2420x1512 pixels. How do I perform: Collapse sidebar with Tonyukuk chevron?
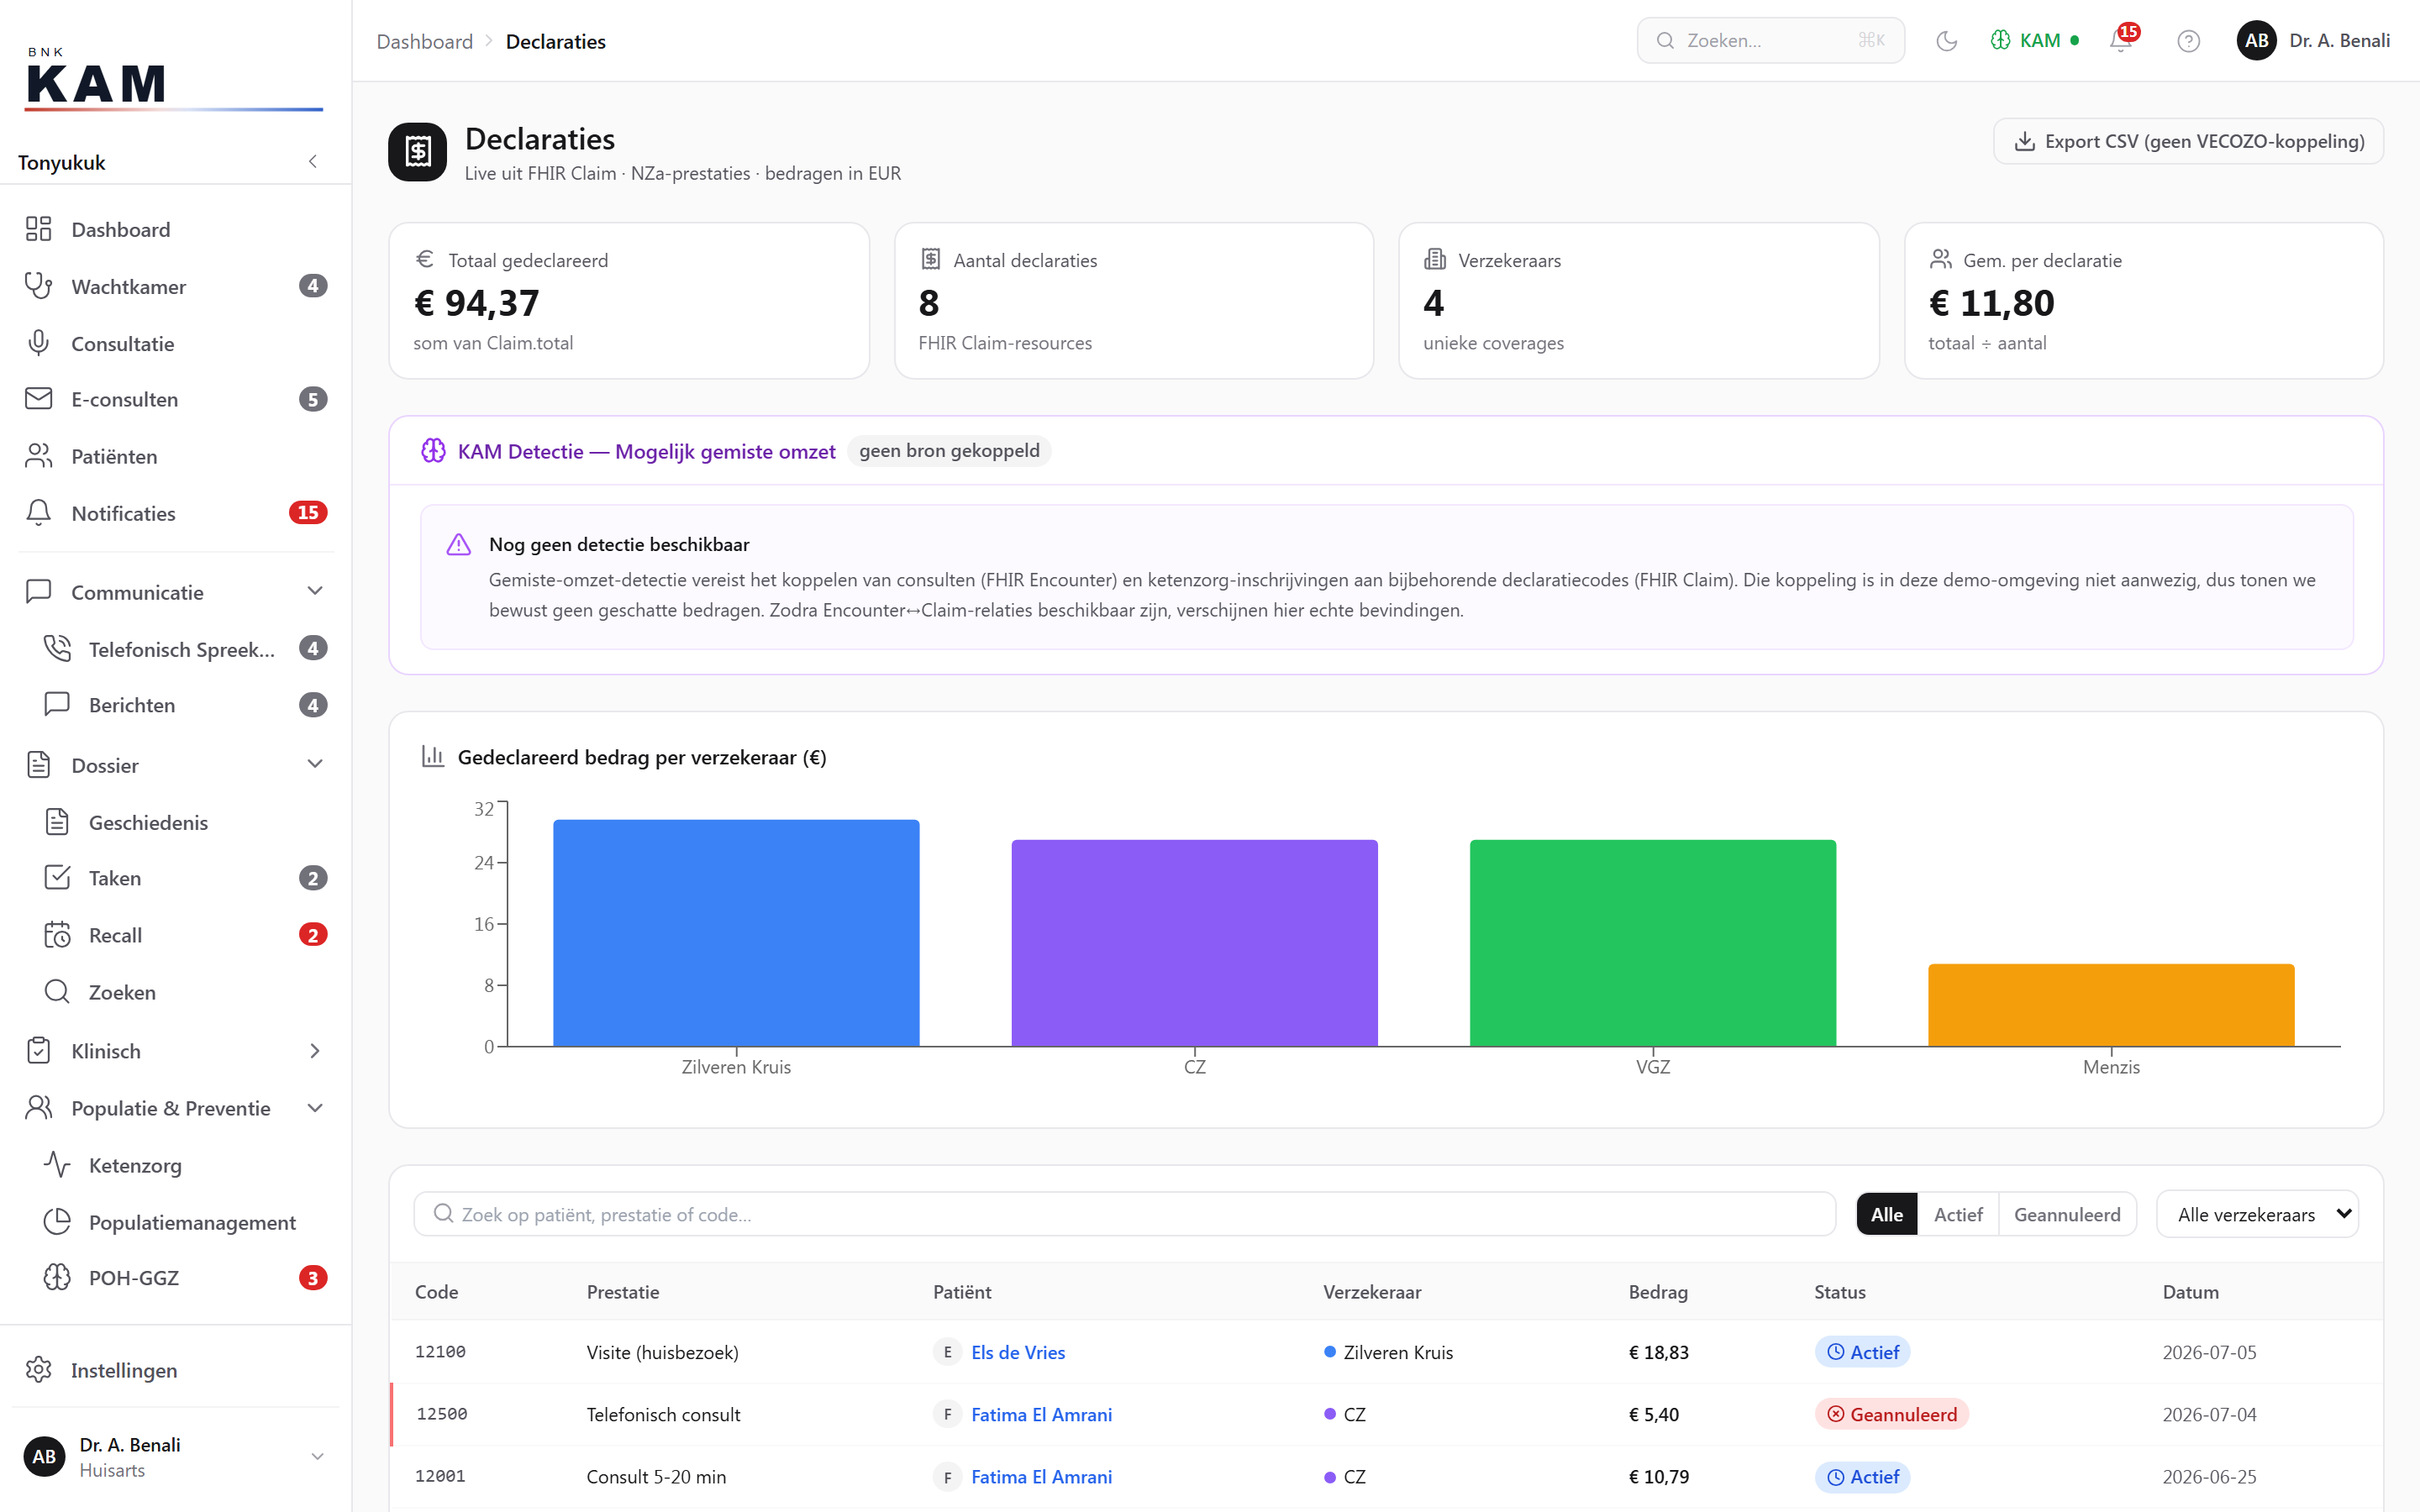point(313,161)
